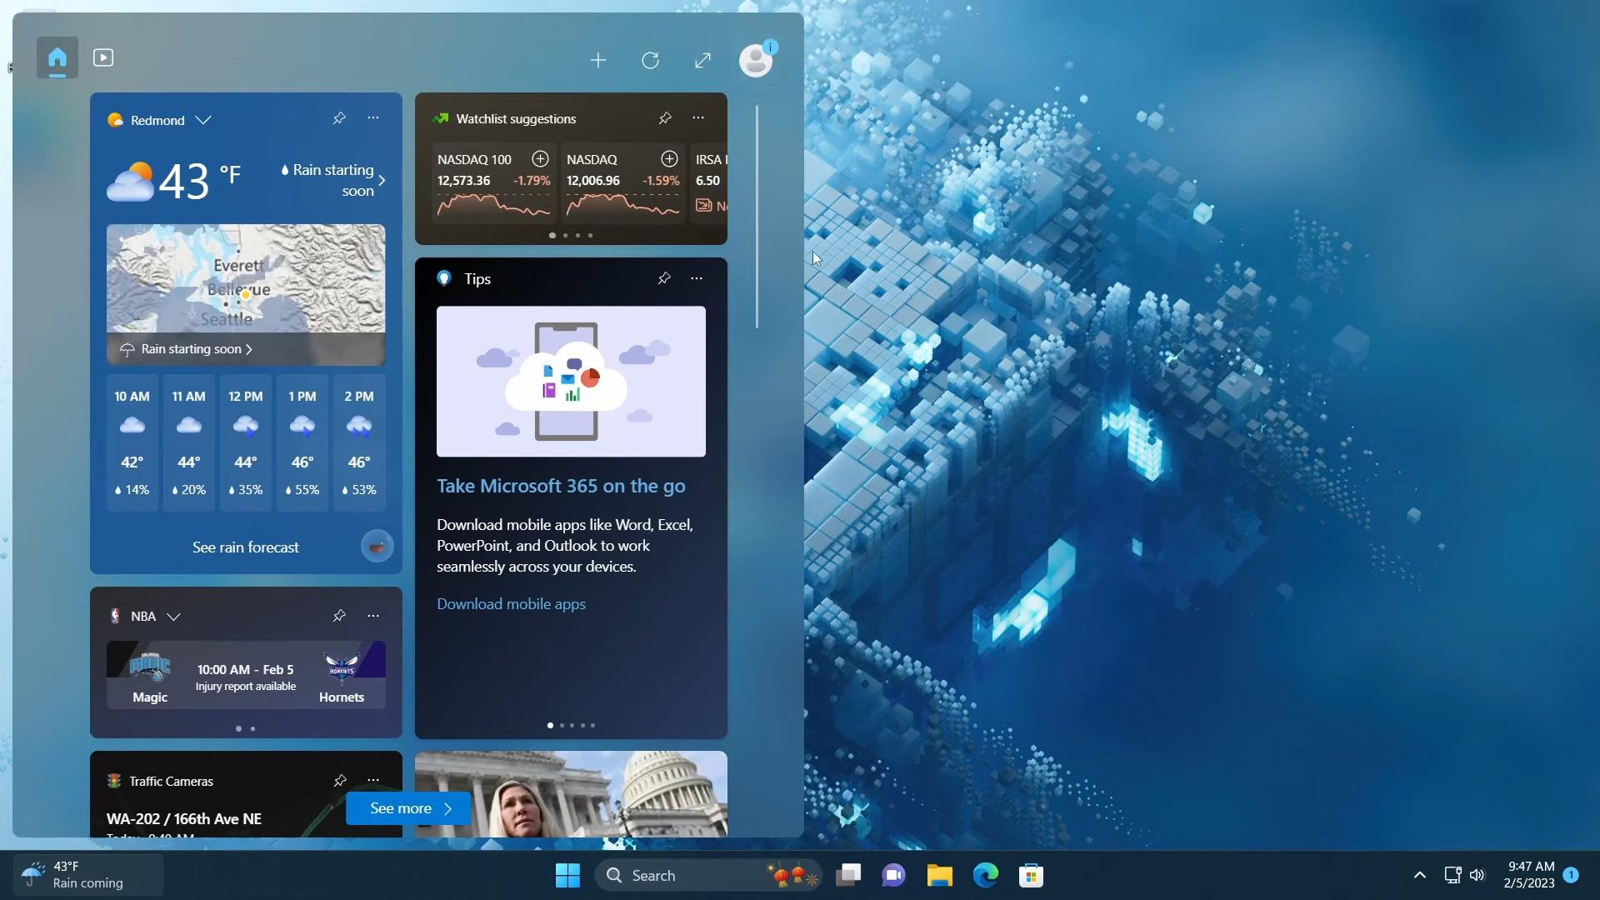Open the expand/popout view icon
Image resolution: width=1600 pixels, height=900 pixels.
704,59
